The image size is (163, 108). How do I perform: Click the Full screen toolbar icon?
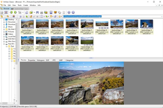pyautogui.click(x=6, y=12)
